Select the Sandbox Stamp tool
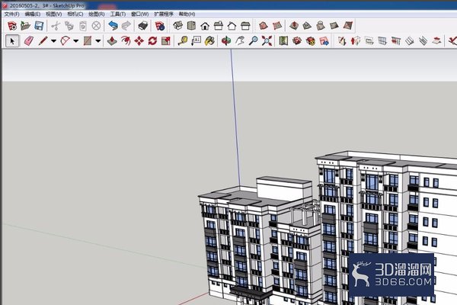Image resolution: width=457 pixels, height=305 pixels. [x=307, y=26]
